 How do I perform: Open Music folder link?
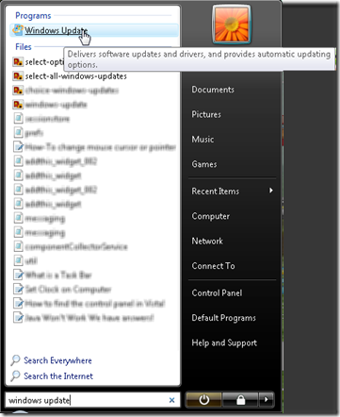click(202, 140)
